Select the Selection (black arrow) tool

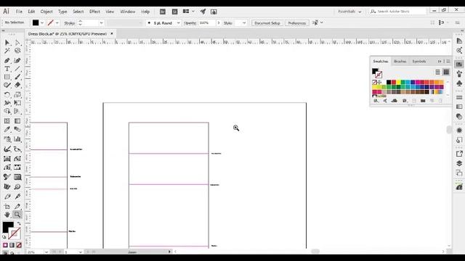7,43
